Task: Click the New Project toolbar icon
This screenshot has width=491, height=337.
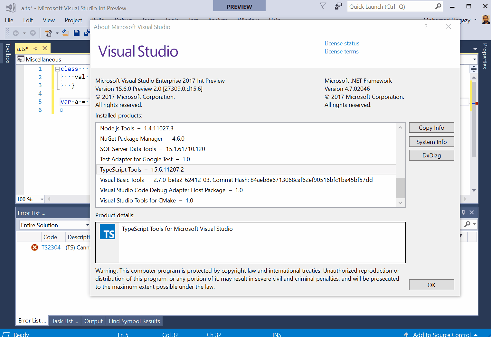Action: (48, 33)
